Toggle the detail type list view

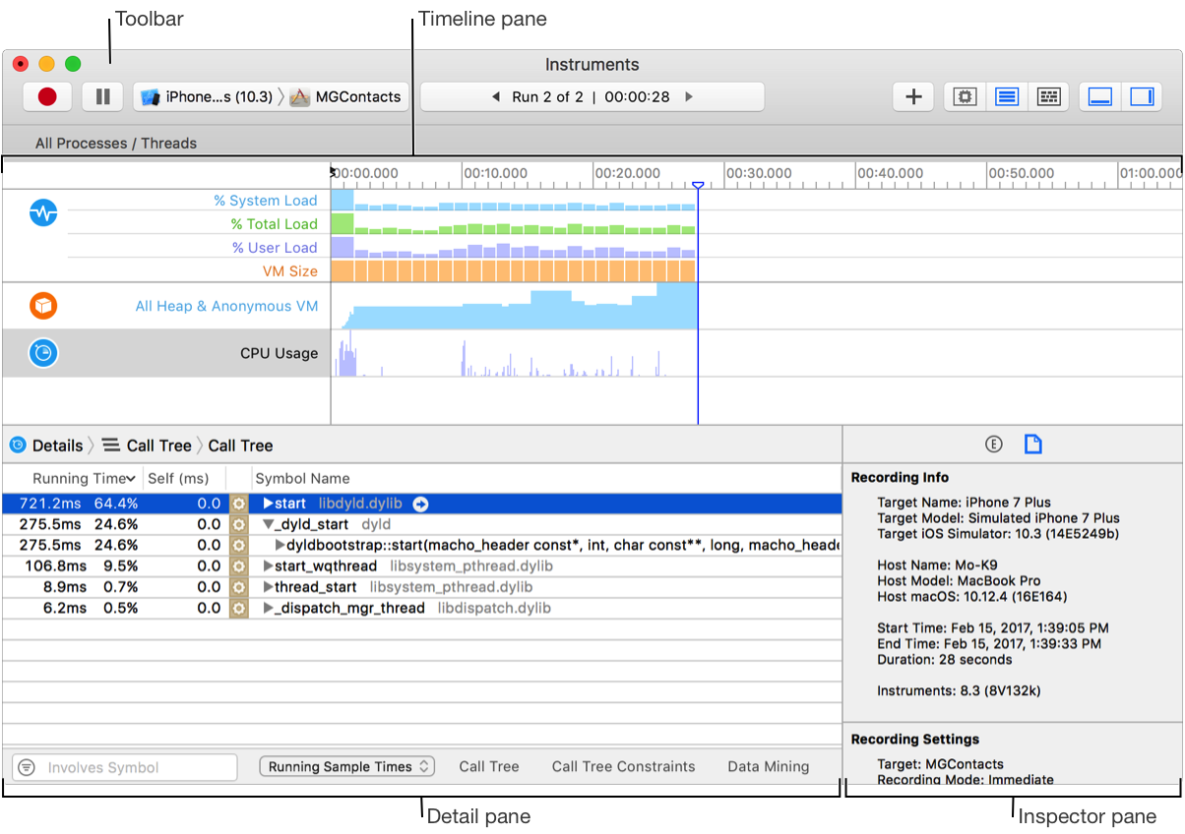click(1006, 96)
